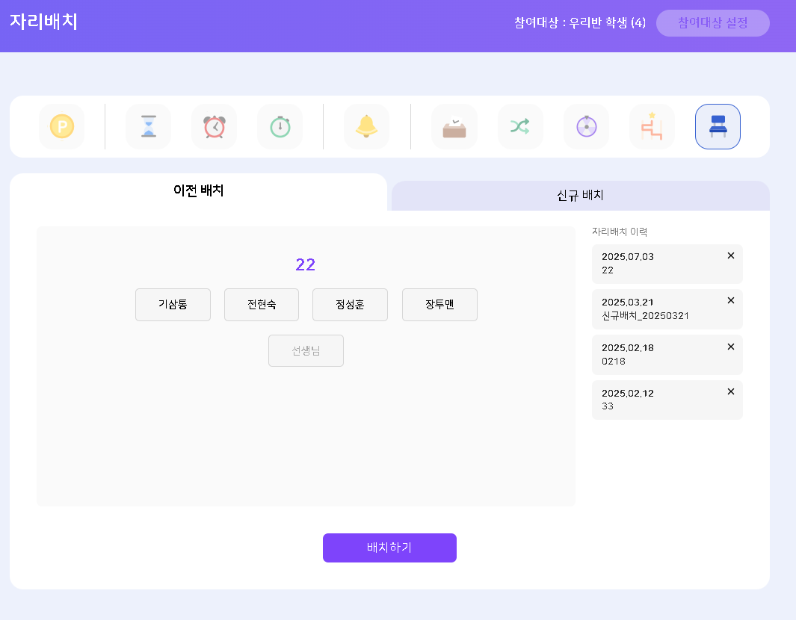The width and height of the screenshot is (796, 620).
Task: Click the 기삼동 seat box
Action: [173, 305]
